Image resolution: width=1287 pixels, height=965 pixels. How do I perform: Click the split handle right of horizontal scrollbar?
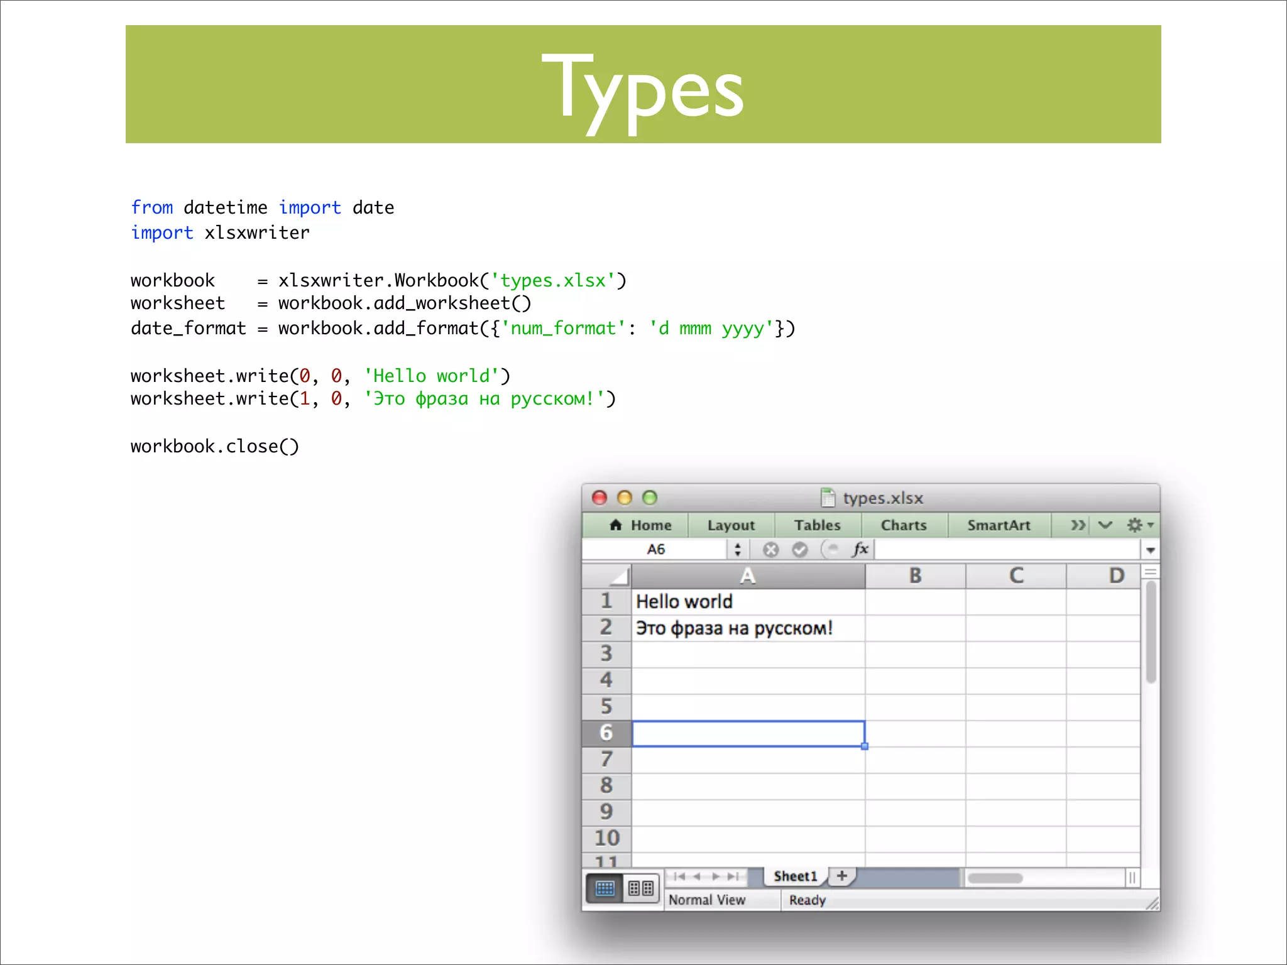point(1132,878)
